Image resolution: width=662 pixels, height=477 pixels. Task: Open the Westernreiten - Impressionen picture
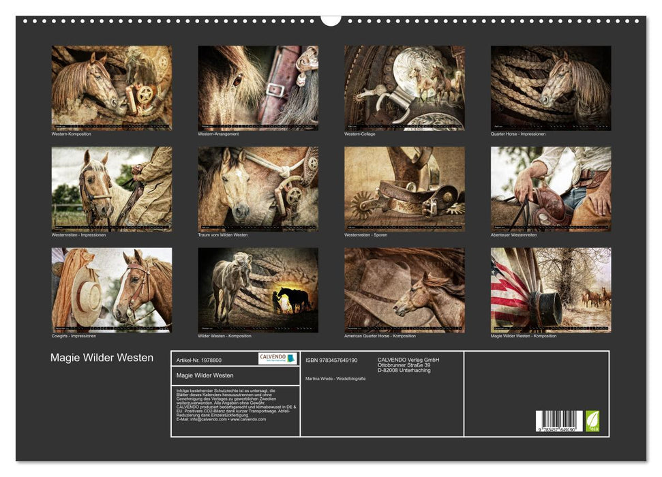[112, 189]
